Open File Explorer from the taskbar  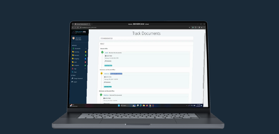(144, 106)
